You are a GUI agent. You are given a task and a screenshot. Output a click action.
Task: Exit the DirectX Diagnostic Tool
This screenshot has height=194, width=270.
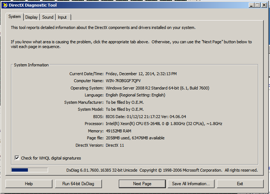pos(240,184)
